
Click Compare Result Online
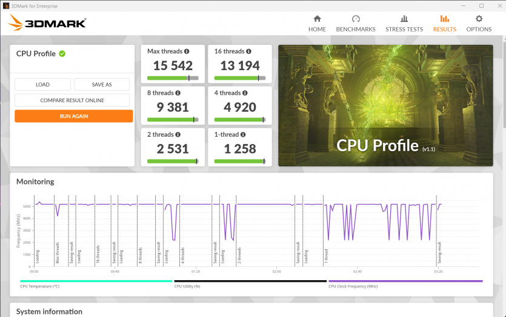[x=72, y=100]
